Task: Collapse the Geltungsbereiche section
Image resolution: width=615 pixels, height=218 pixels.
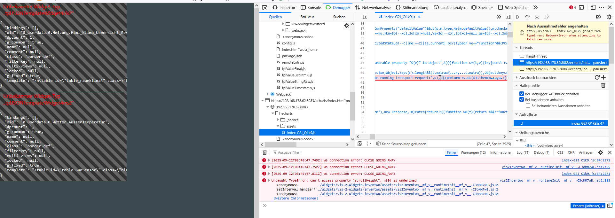Action: [x=516, y=132]
